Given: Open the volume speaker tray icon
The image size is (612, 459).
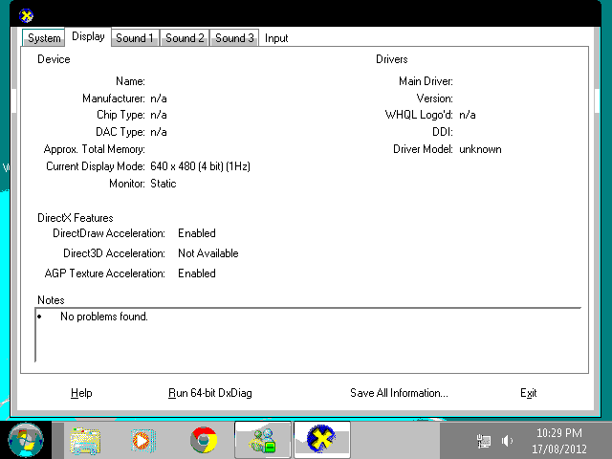Looking at the screenshot, I should [x=507, y=441].
